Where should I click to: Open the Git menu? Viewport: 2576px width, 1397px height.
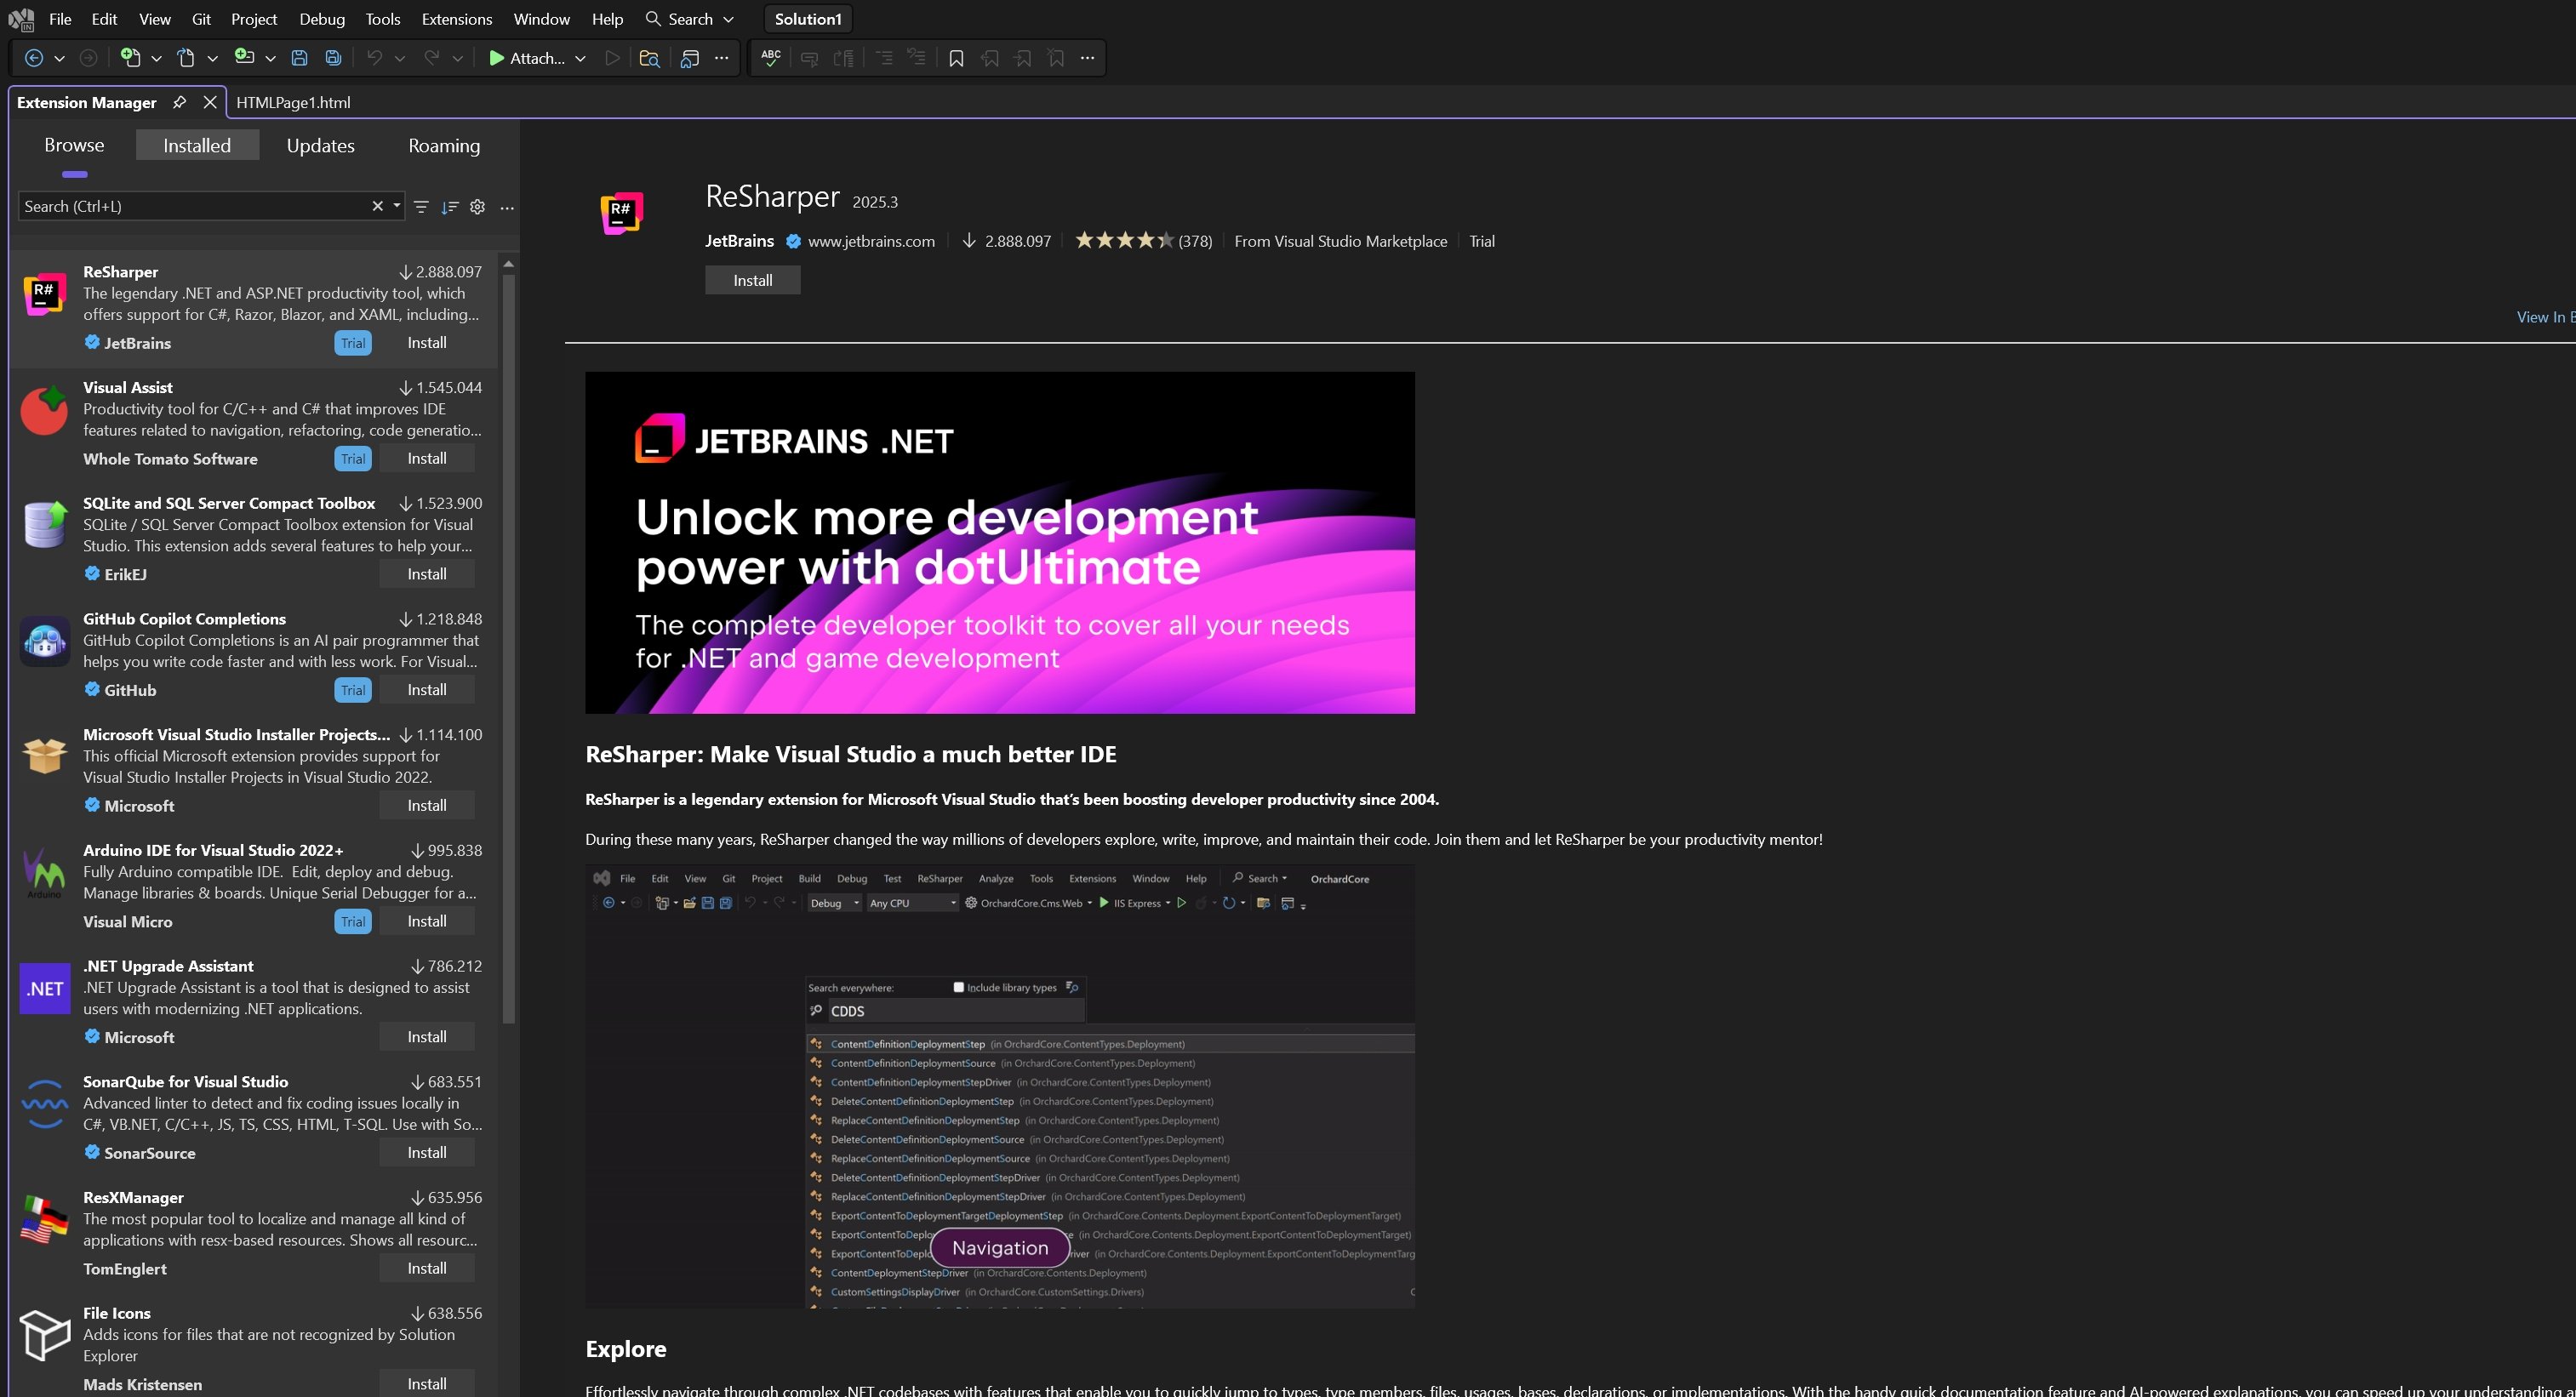201,19
